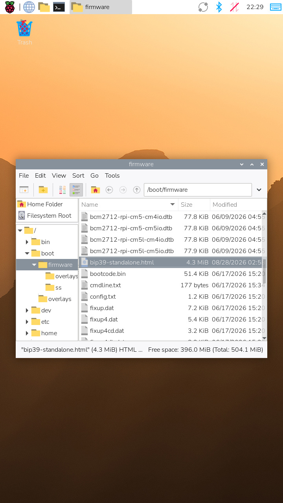
Task: Open the terminal from the taskbar
Action: [x=59, y=7]
